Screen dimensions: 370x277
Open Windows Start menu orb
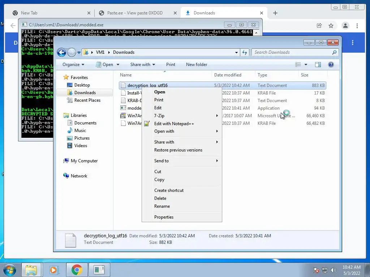coord(9,270)
